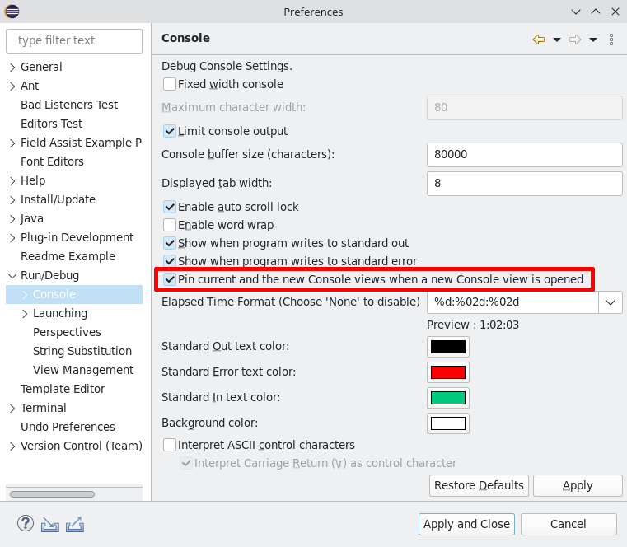This screenshot has height=547, width=627.
Task: Expand the Terminal tree node
Action: (x=12, y=409)
